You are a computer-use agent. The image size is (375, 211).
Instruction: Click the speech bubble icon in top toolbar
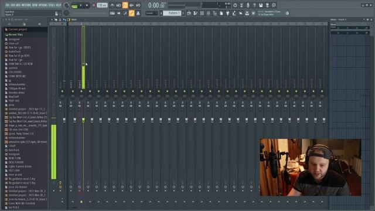pyautogui.click(x=274, y=5)
